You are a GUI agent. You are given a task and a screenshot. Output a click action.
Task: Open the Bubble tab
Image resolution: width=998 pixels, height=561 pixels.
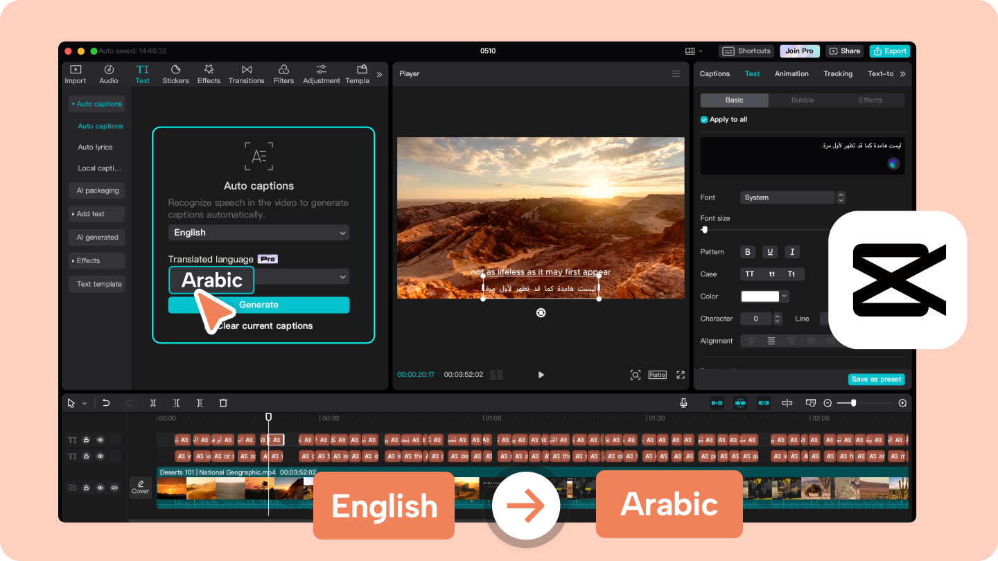click(802, 100)
